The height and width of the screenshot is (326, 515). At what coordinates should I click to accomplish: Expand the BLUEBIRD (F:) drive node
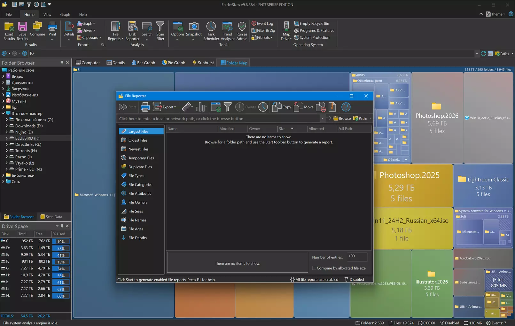coord(7,138)
